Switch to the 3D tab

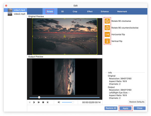62,12
